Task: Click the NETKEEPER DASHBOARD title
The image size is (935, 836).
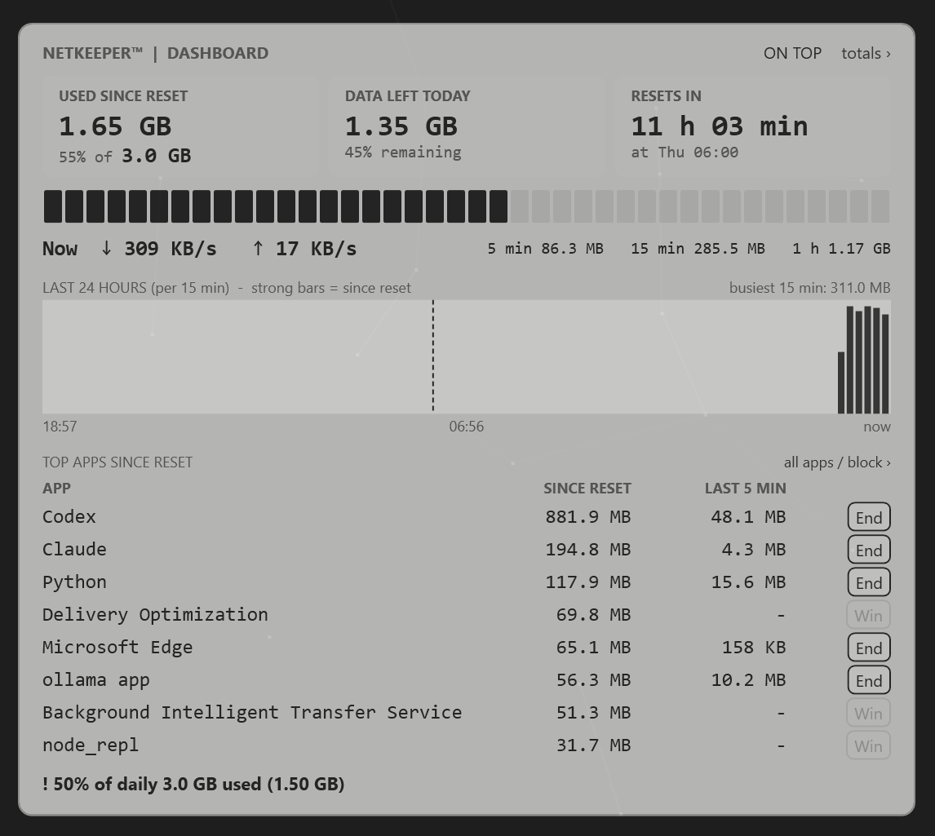Action: (x=156, y=53)
